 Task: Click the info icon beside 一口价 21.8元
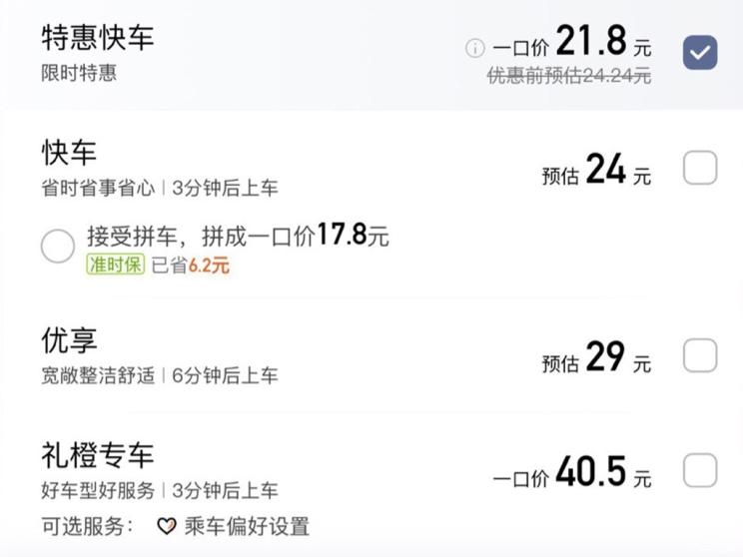(x=474, y=48)
